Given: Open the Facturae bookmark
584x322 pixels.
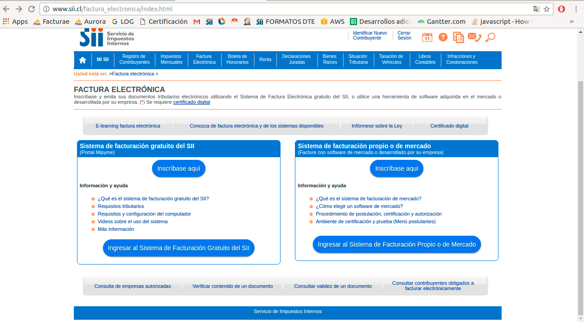Looking at the screenshot, I should click(x=51, y=22).
